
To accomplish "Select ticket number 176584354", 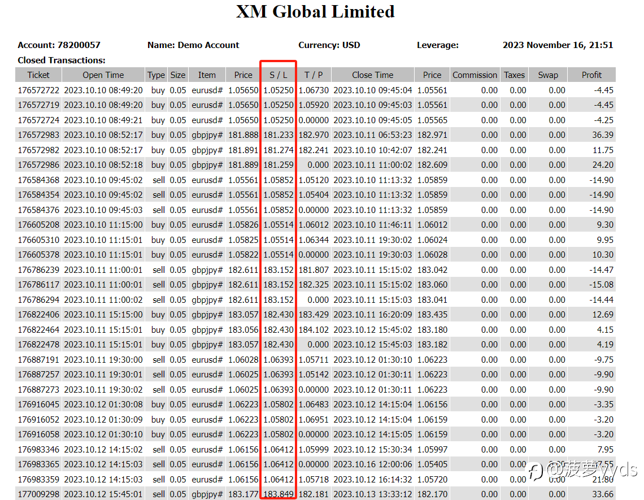I will point(38,195).
